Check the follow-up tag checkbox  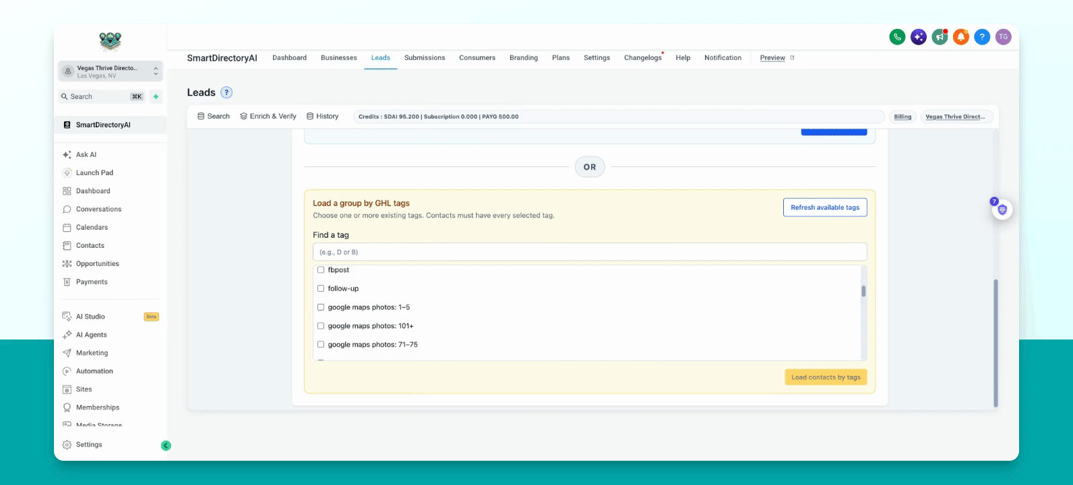321,288
